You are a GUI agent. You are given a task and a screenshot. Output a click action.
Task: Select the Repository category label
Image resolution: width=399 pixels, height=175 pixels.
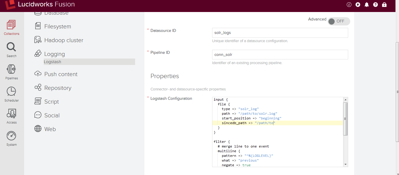pos(58,88)
